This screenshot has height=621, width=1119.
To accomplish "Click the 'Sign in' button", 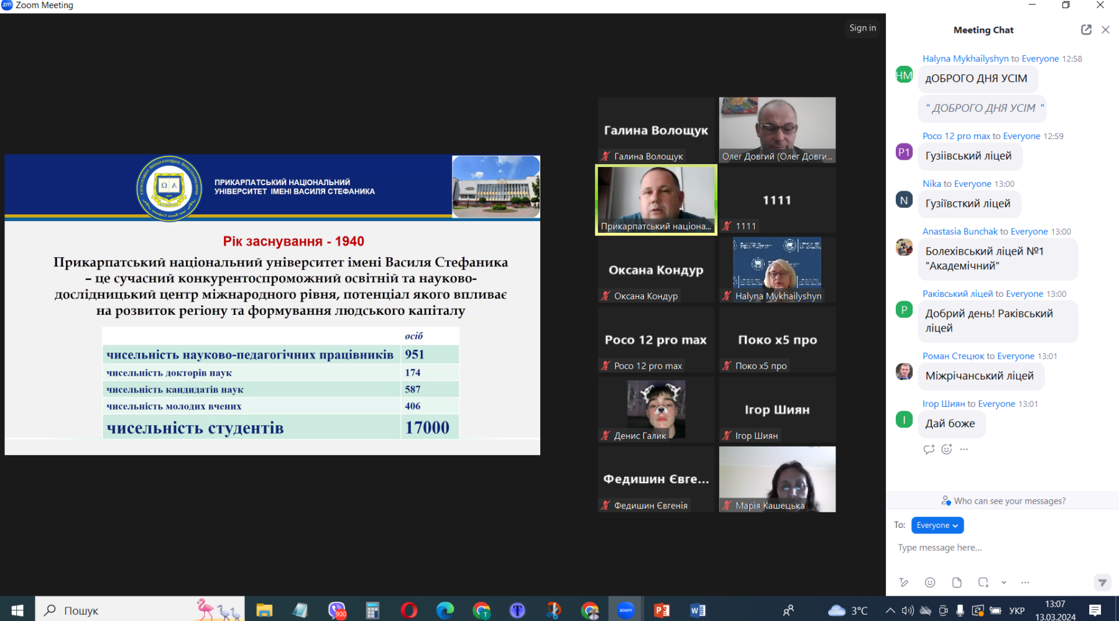I will point(862,28).
